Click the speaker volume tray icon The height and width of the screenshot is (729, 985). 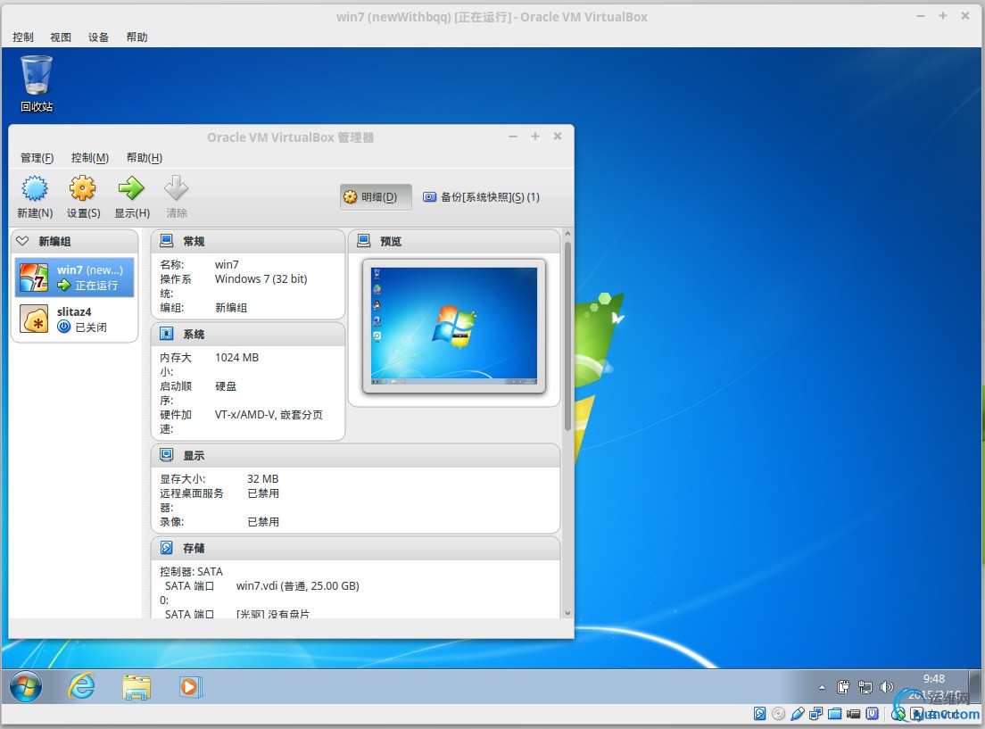886,688
